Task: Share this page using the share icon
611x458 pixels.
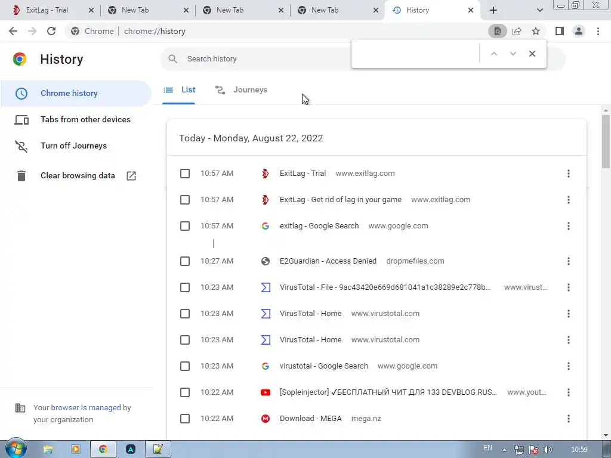Action: click(x=517, y=31)
